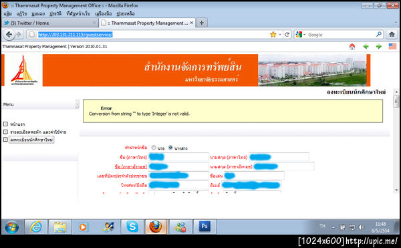Click the vertical scrollbar thumb
Viewport: 401px width, 248px height.
pyautogui.click(x=396, y=101)
